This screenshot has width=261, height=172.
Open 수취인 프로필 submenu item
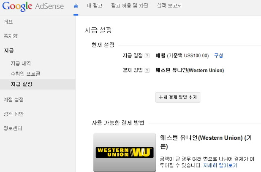click(x=25, y=74)
